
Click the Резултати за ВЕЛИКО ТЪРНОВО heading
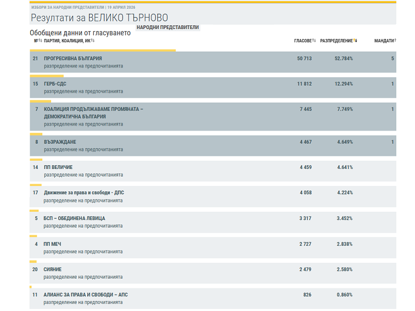(x=99, y=18)
